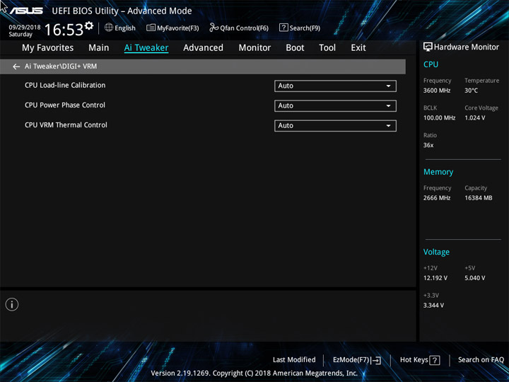Click the MyFavorite list icon
The width and height of the screenshot is (509, 382).
pyautogui.click(x=151, y=28)
